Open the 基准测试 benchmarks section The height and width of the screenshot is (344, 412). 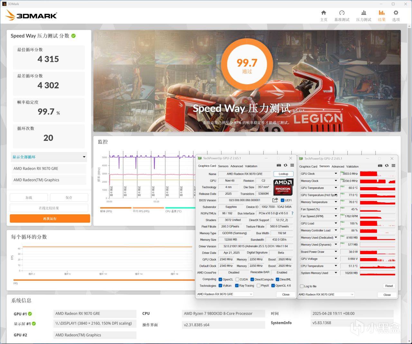pos(342,15)
